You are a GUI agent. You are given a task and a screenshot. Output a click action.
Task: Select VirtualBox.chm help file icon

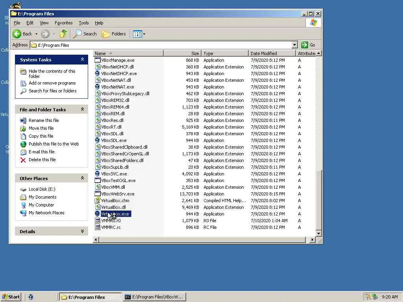click(x=98, y=200)
